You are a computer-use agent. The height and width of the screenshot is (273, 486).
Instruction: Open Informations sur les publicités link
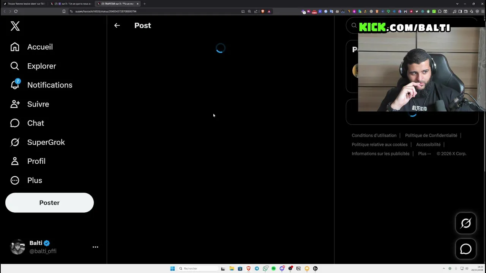coord(380,154)
